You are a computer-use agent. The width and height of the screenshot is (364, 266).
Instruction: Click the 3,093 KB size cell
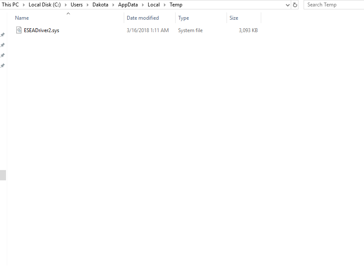pos(248,30)
